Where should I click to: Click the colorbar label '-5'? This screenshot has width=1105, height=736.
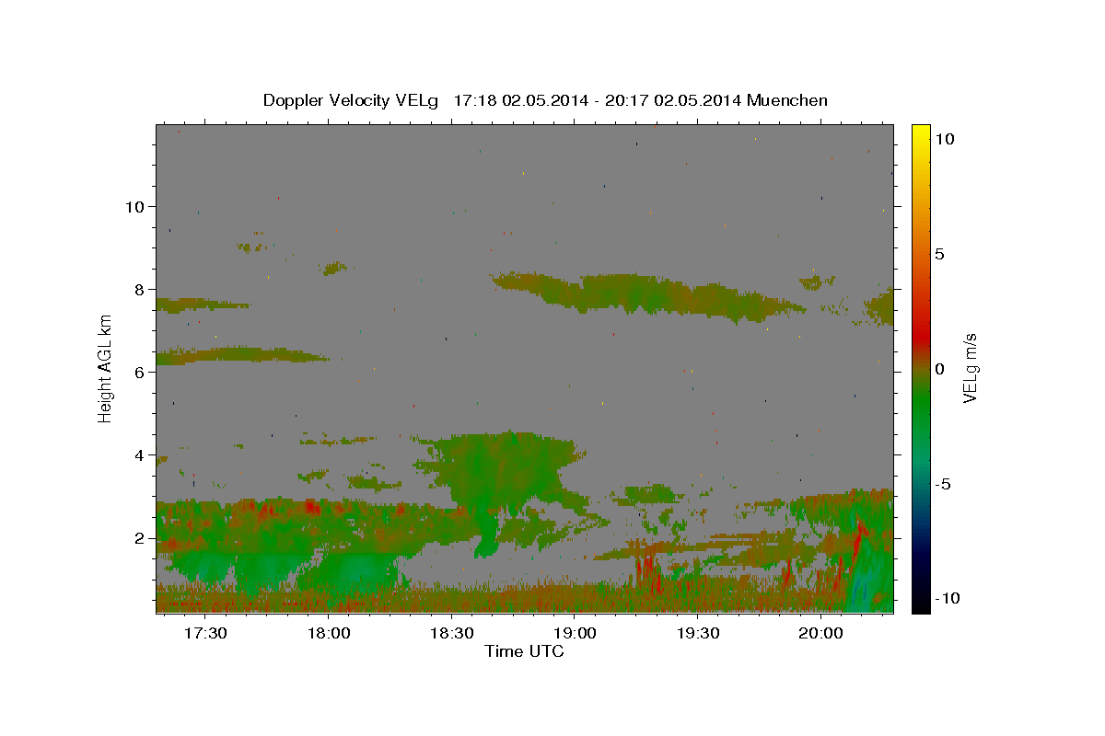pyautogui.click(x=942, y=484)
